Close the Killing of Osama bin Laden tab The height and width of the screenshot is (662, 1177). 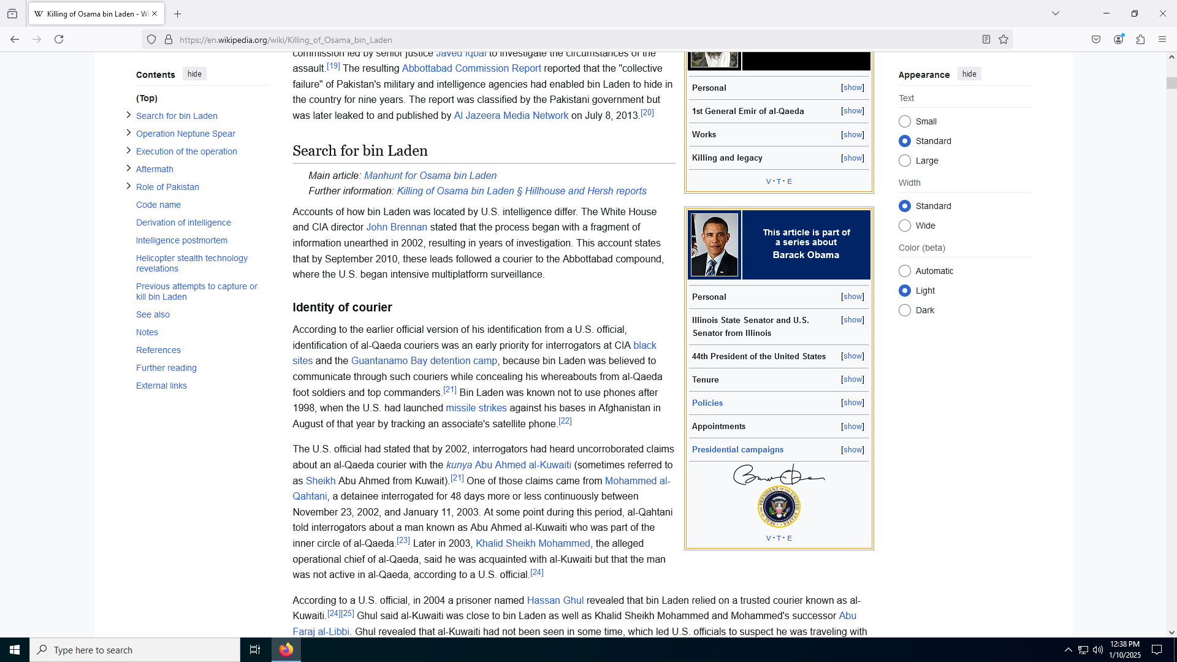point(154,13)
